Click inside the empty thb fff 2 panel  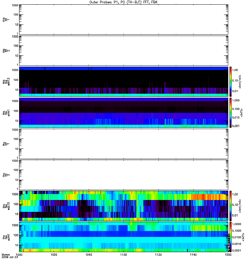[x=123, y=50]
